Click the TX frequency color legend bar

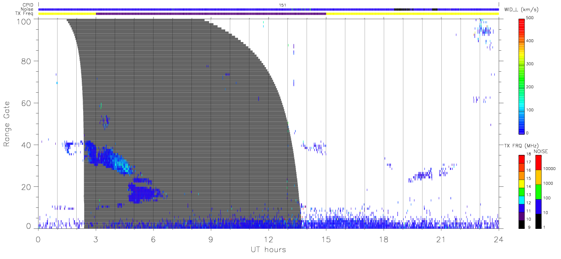click(522, 191)
